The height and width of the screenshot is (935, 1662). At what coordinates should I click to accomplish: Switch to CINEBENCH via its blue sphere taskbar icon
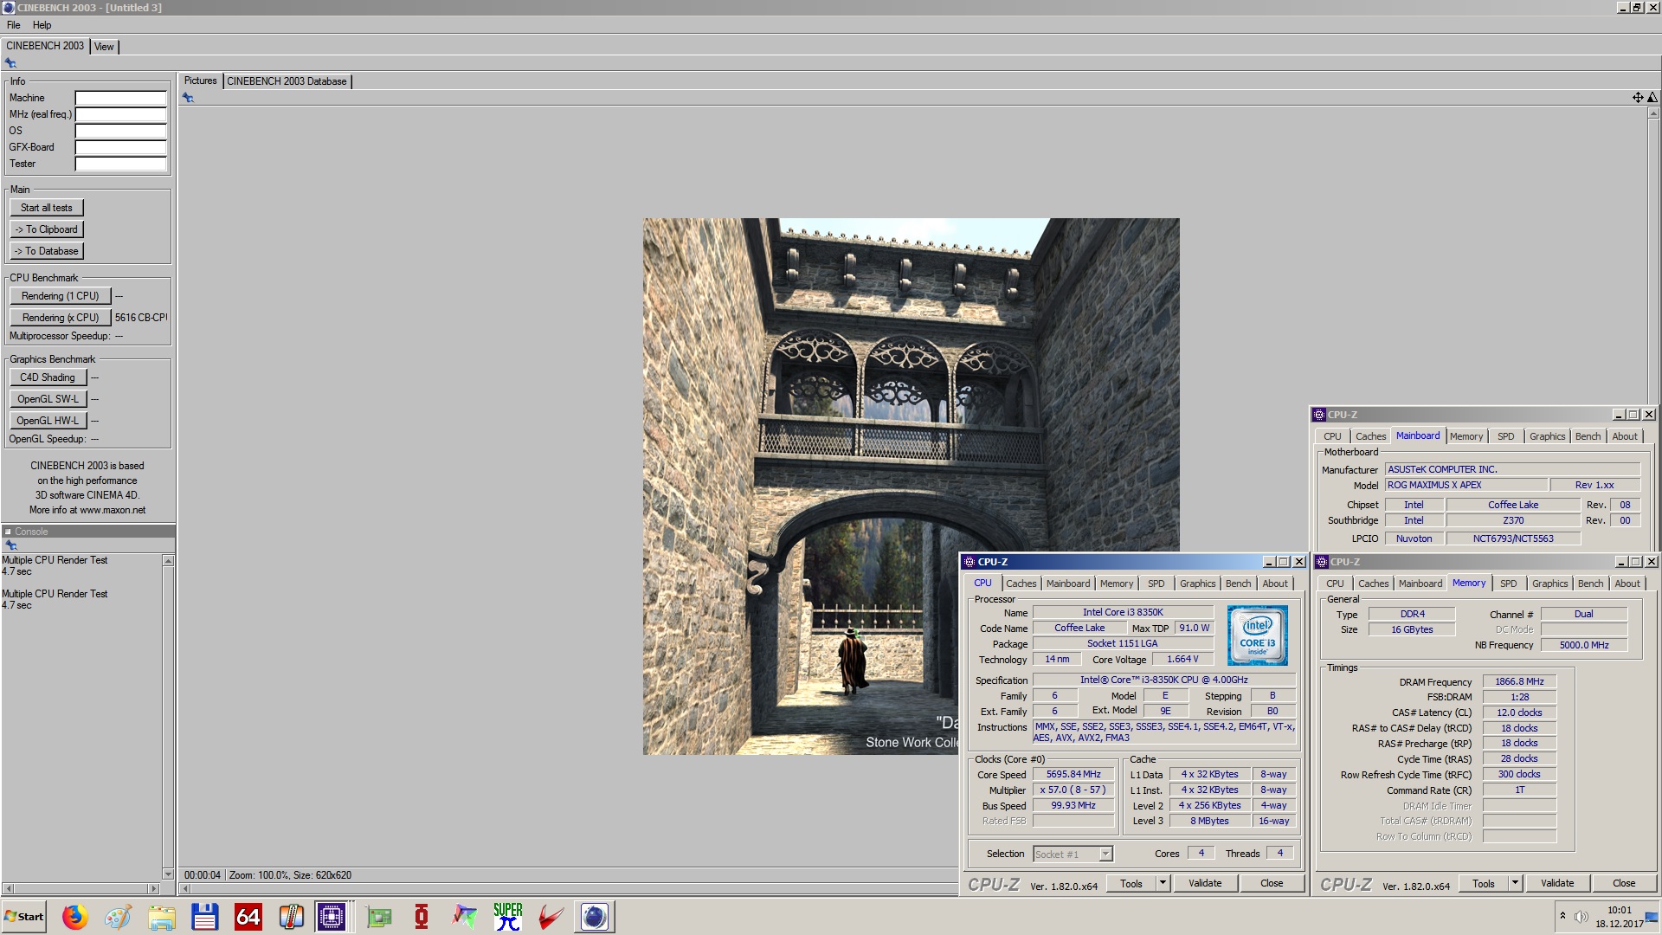pyautogui.click(x=595, y=917)
